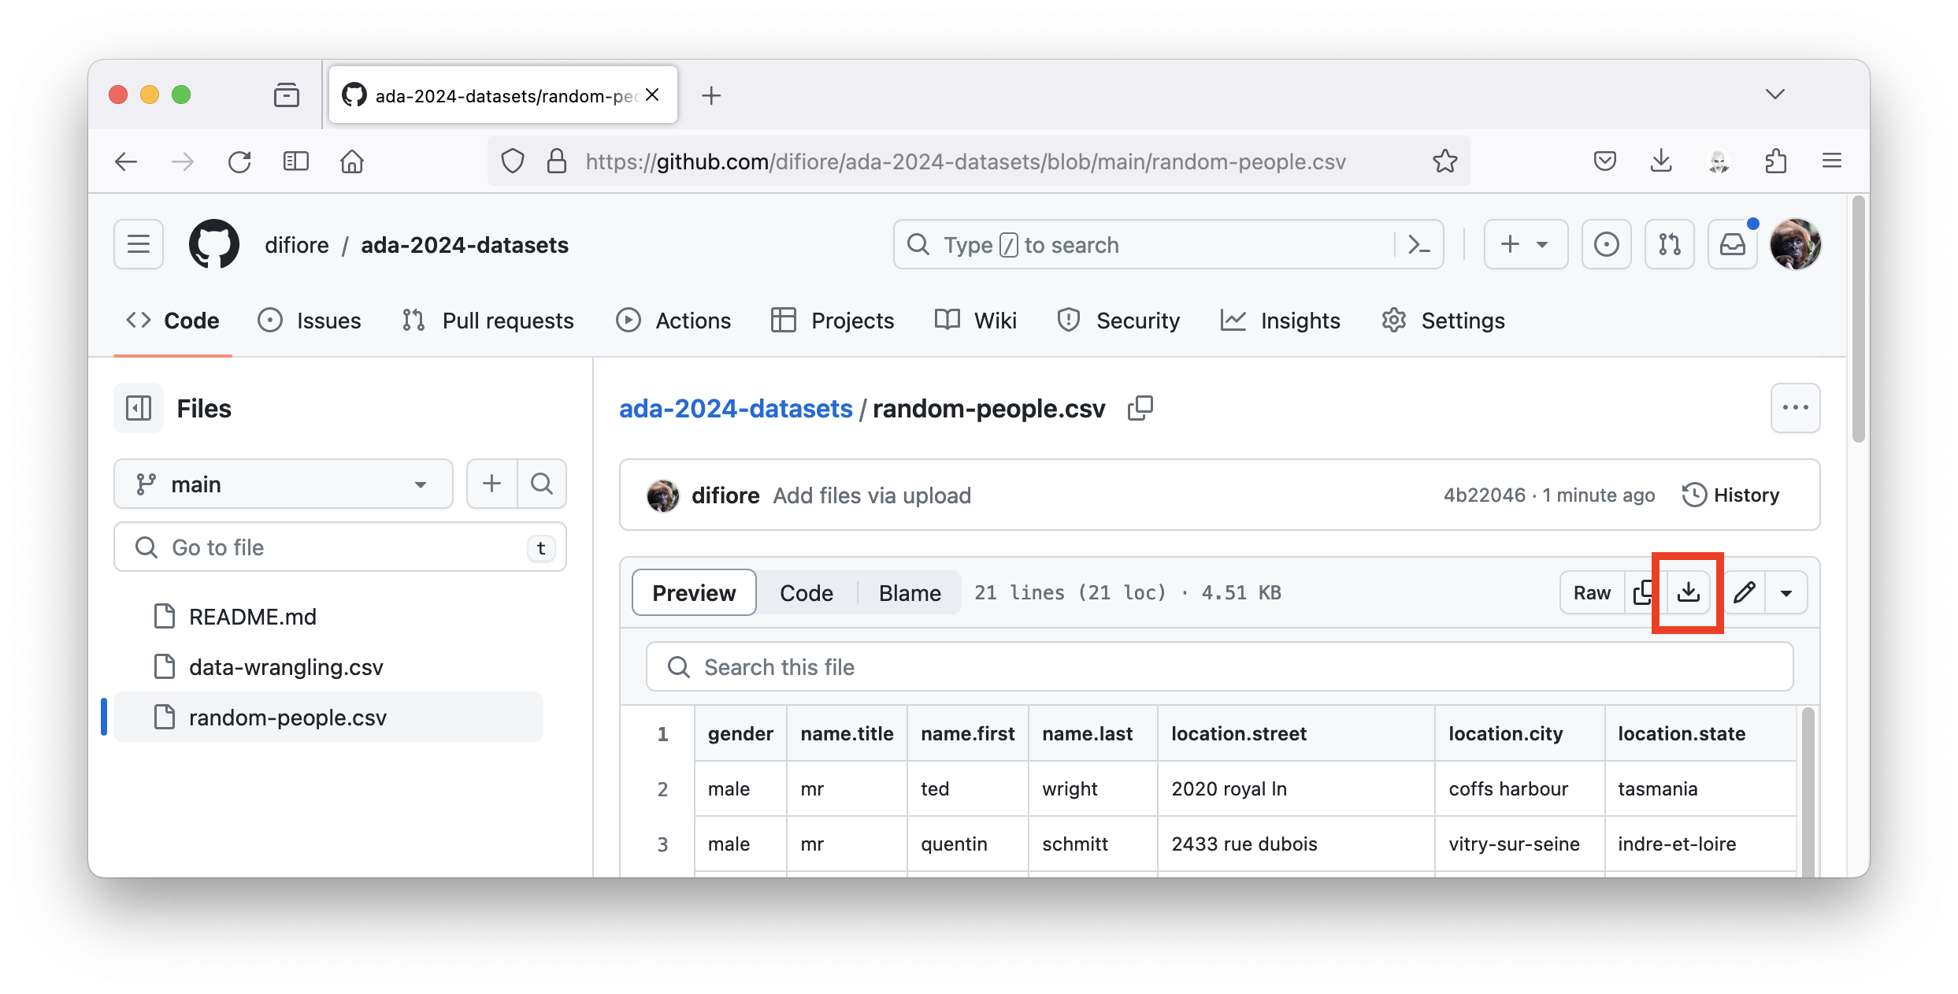Screen dimensions: 1958x994
Task: Open data-wrangling.csv in file tree
Action: click(x=286, y=667)
